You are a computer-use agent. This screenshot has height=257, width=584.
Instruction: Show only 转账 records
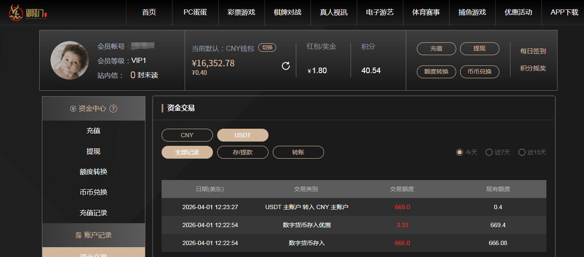pyautogui.click(x=298, y=152)
